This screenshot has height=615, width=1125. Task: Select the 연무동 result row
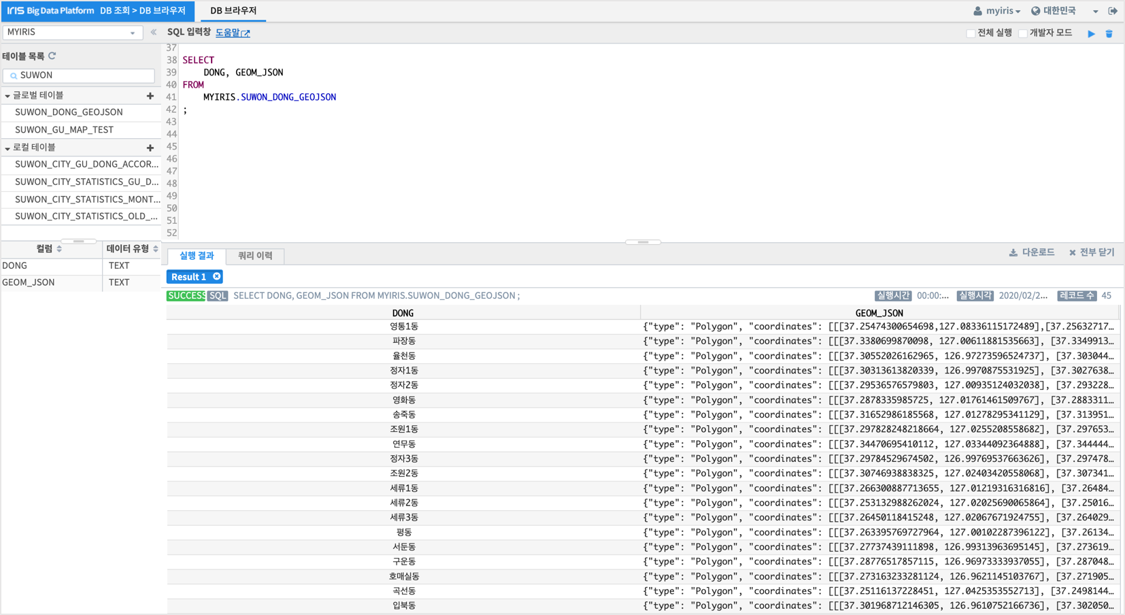tap(643, 444)
